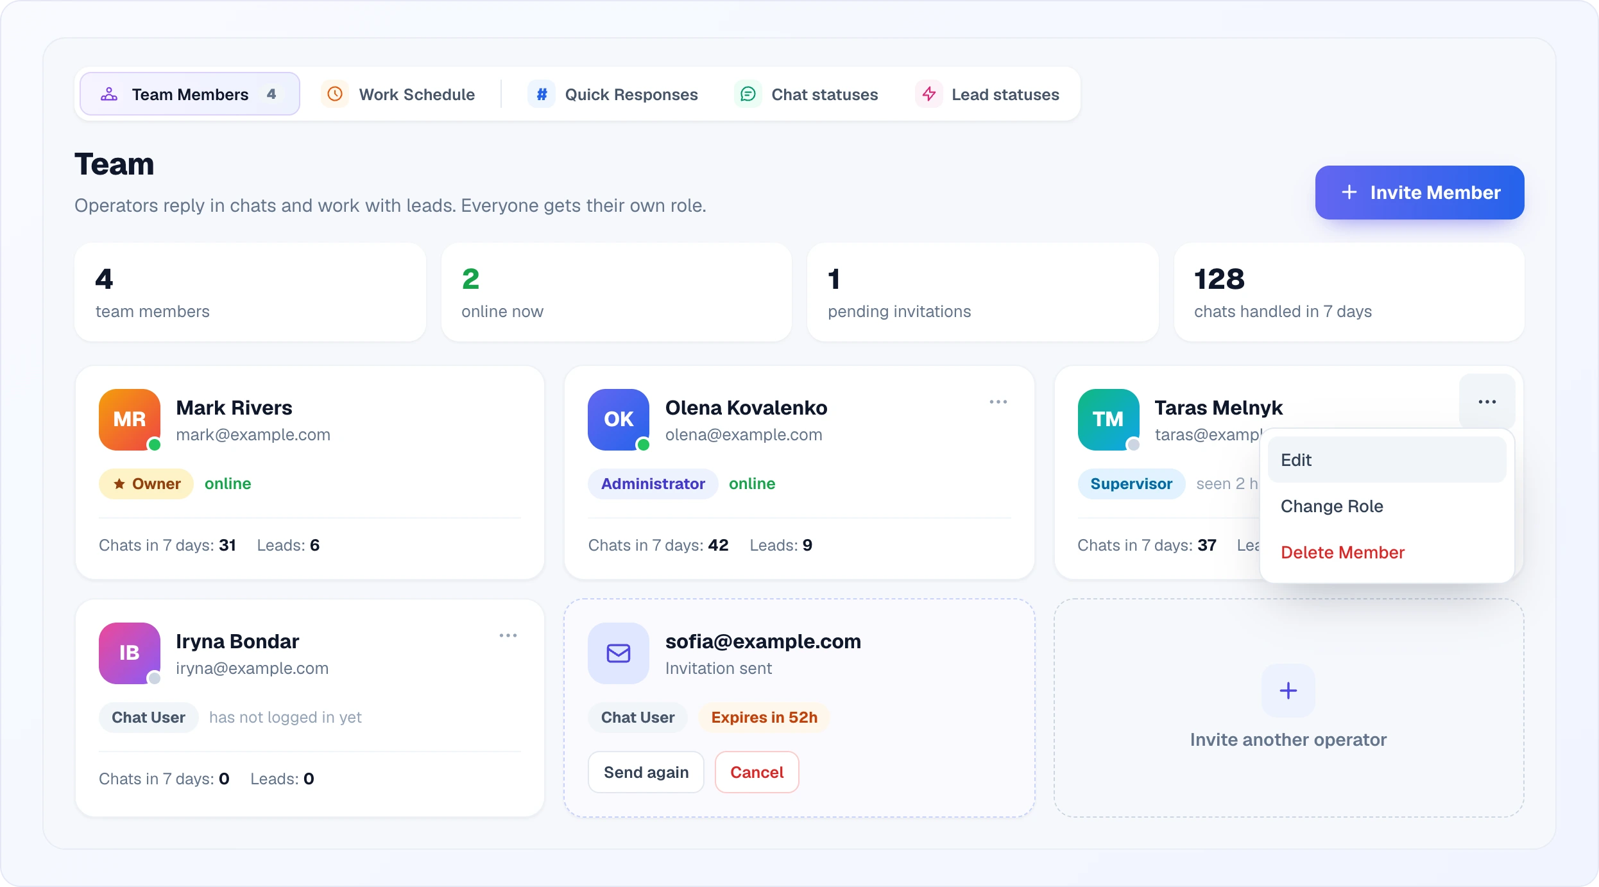Click Iryna's Chat User badge
Viewport: 1599px width, 887px height.
click(148, 718)
